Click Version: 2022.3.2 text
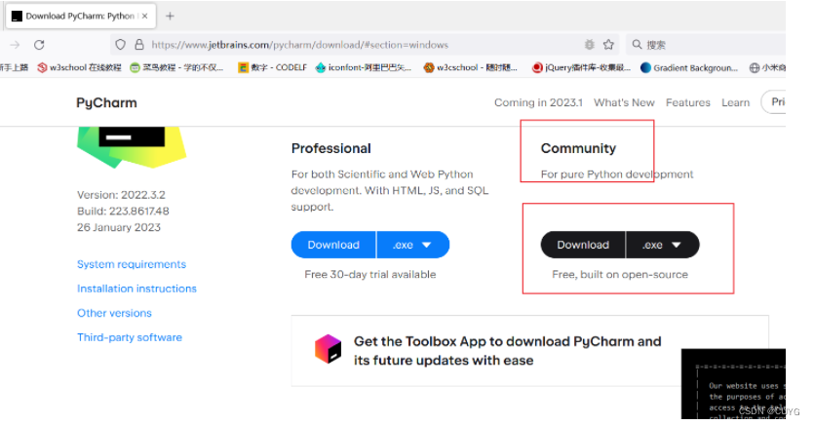The width and height of the screenshot is (814, 425). tap(121, 195)
